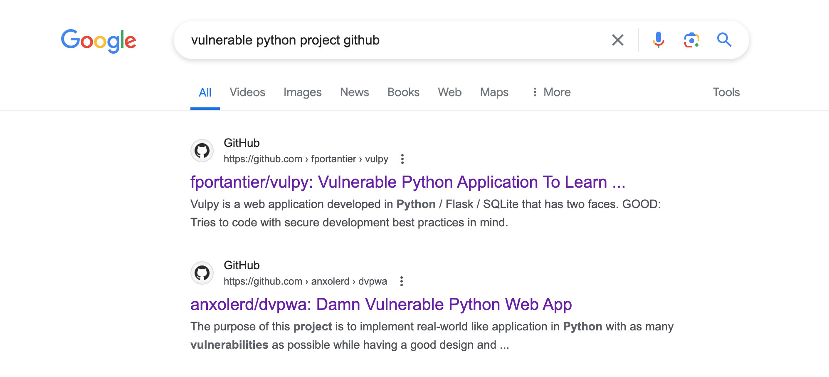The height and width of the screenshot is (377, 829).
Task: Click the Google logo
Action: point(99,40)
